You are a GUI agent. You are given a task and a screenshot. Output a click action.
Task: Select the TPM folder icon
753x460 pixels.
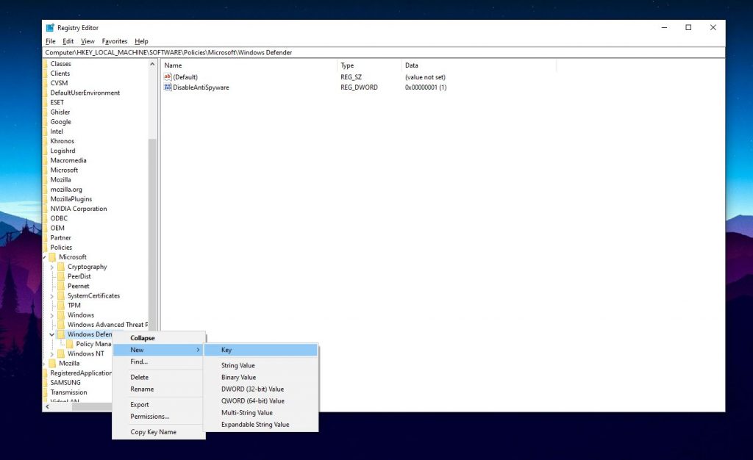[x=61, y=305]
